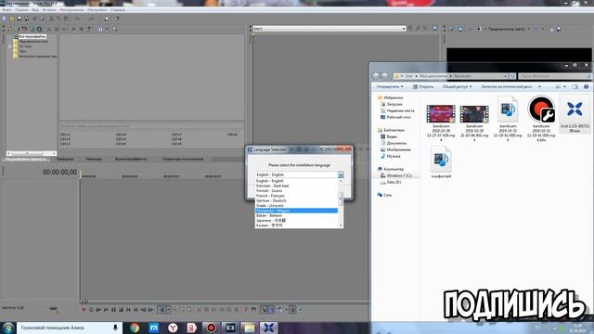Open the Файл menu in Vegas Pro

tap(6, 10)
